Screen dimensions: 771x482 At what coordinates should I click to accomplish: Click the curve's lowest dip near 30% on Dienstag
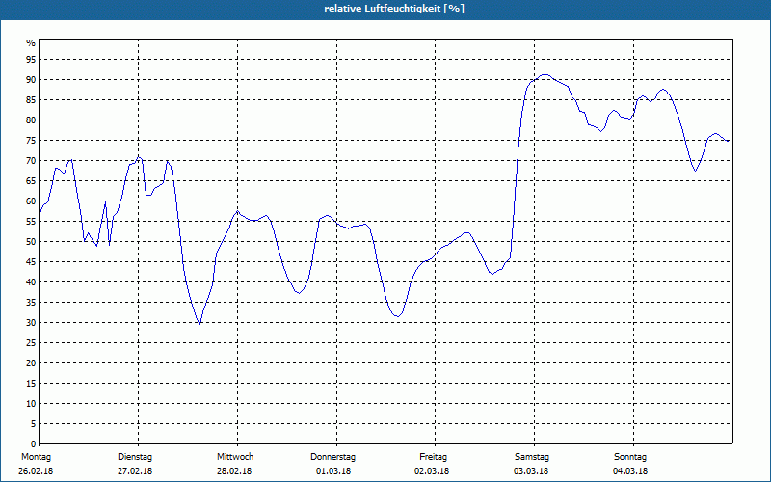point(199,324)
